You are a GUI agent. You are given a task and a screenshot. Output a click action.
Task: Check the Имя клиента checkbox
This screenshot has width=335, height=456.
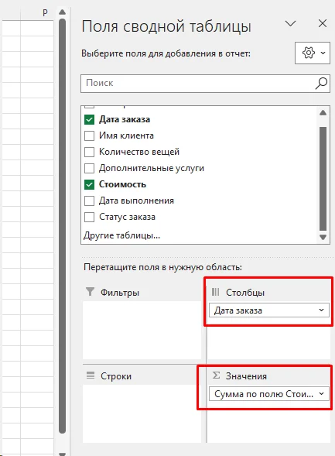pyautogui.click(x=89, y=135)
